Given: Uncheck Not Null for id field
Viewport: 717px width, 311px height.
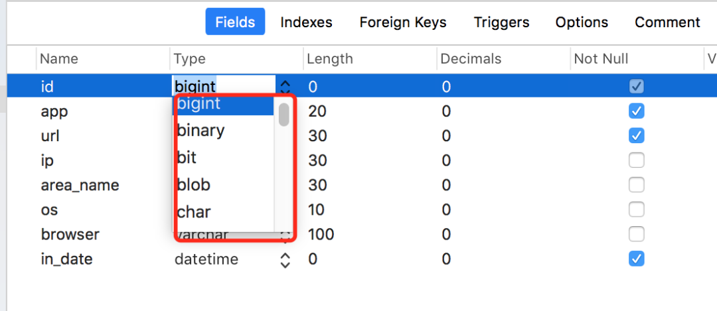Looking at the screenshot, I should [636, 86].
